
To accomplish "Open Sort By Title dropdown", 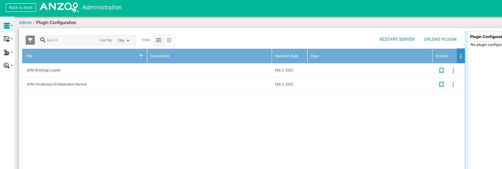I will pos(123,40).
